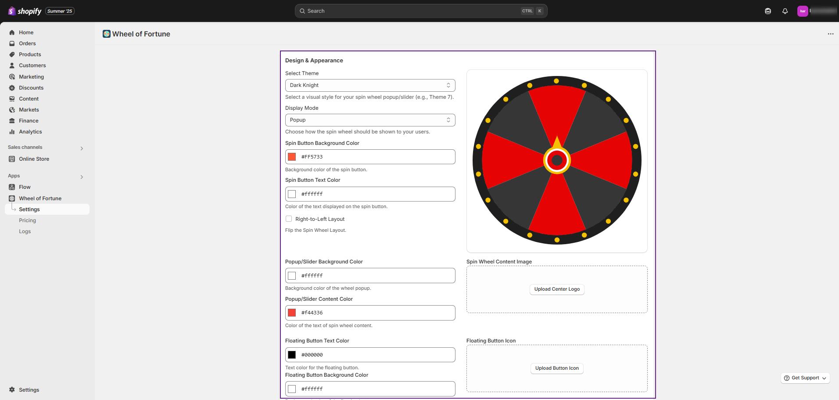
Task: Expand the Apps section chevron
Action: (x=82, y=177)
